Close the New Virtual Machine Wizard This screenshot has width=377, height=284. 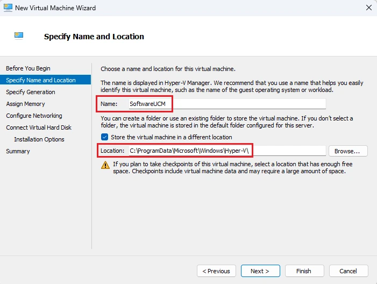coord(369,8)
